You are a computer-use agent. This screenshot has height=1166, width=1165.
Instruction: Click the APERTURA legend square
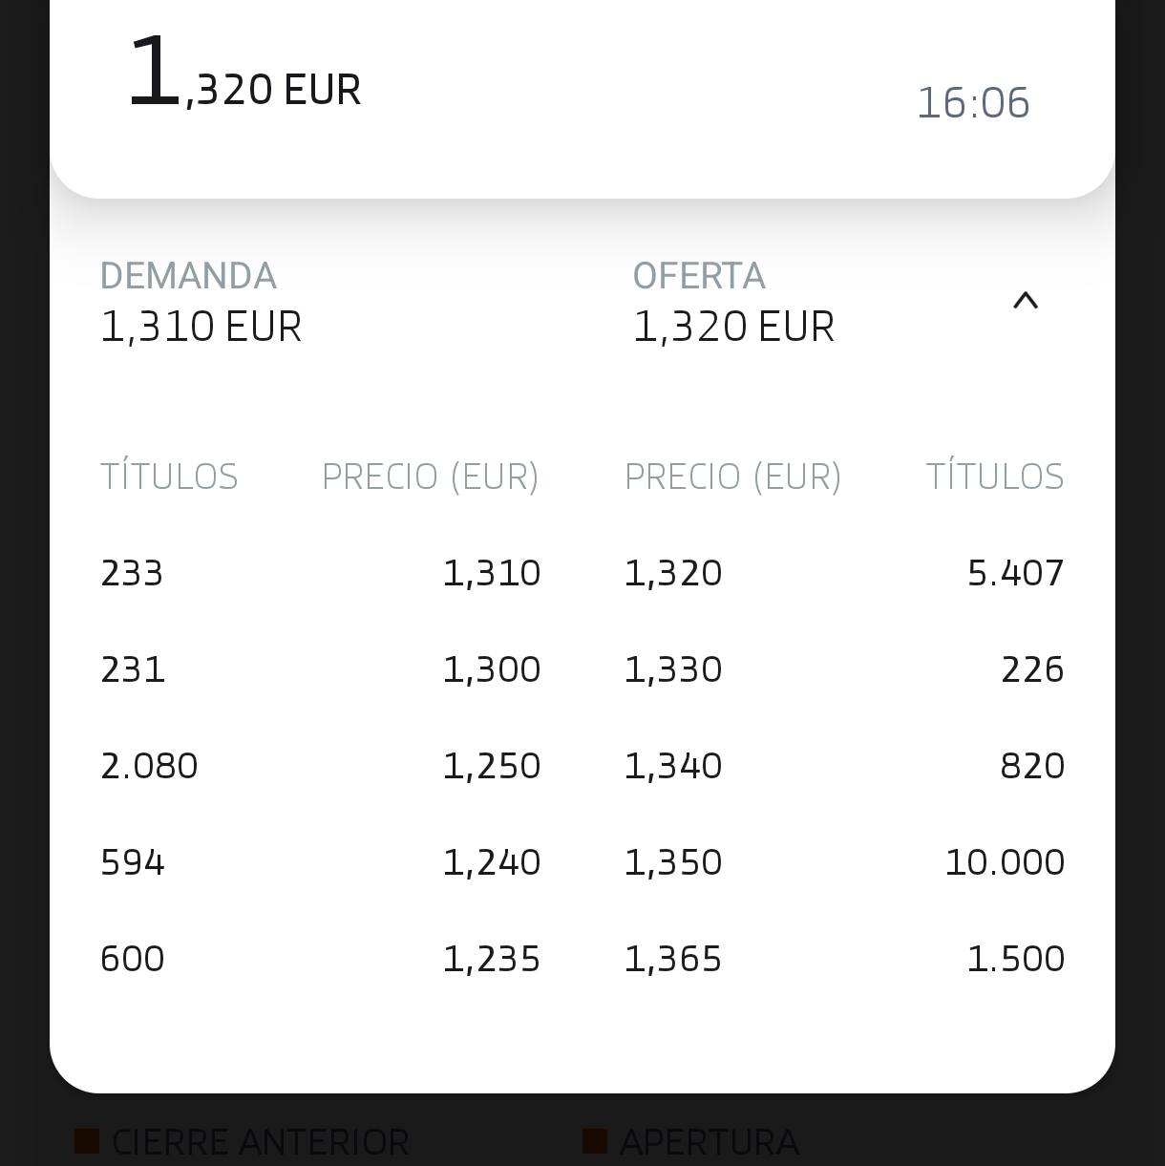tap(595, 1141)
